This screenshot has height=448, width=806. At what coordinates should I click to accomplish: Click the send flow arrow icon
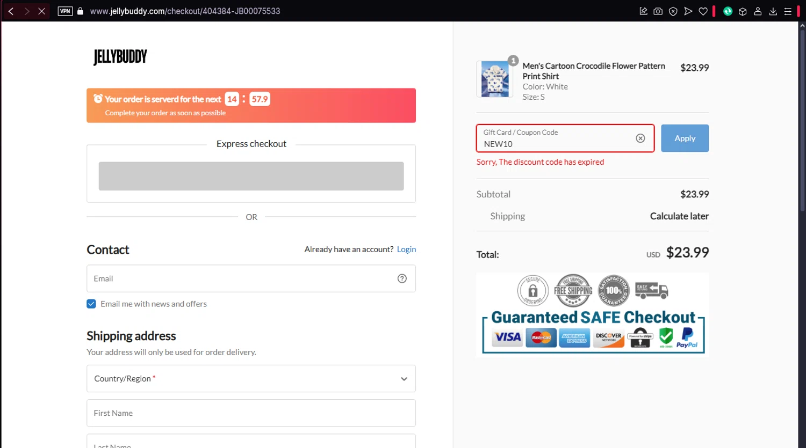pos(688,11)
